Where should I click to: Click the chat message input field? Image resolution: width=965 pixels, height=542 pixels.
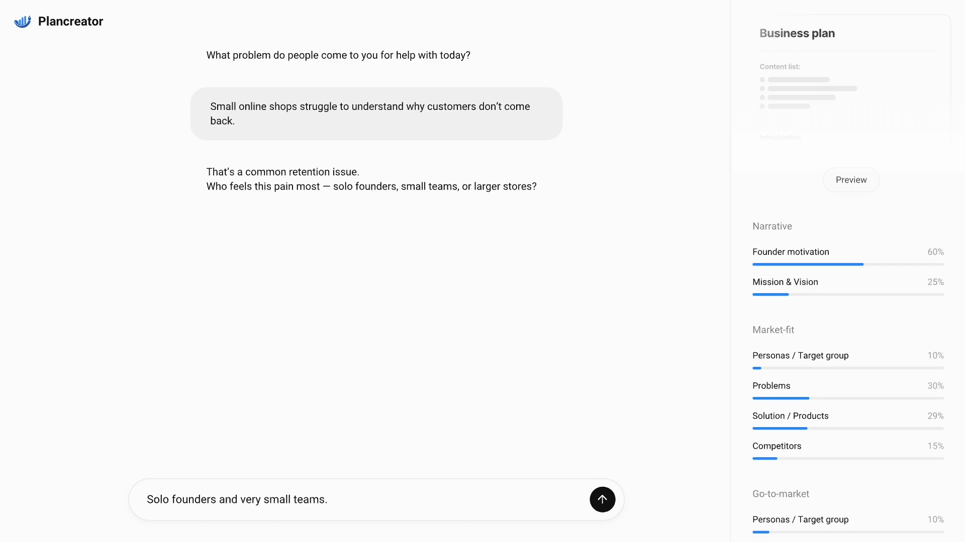pos(362,499)
